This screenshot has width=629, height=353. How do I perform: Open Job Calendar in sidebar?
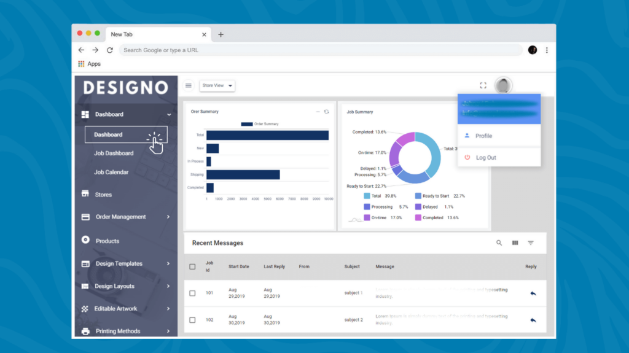tap(111, 173)
